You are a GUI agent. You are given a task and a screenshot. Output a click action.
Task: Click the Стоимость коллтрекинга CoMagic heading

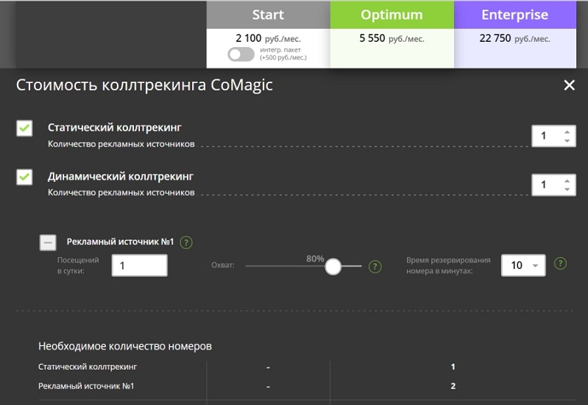coord(144,85)
